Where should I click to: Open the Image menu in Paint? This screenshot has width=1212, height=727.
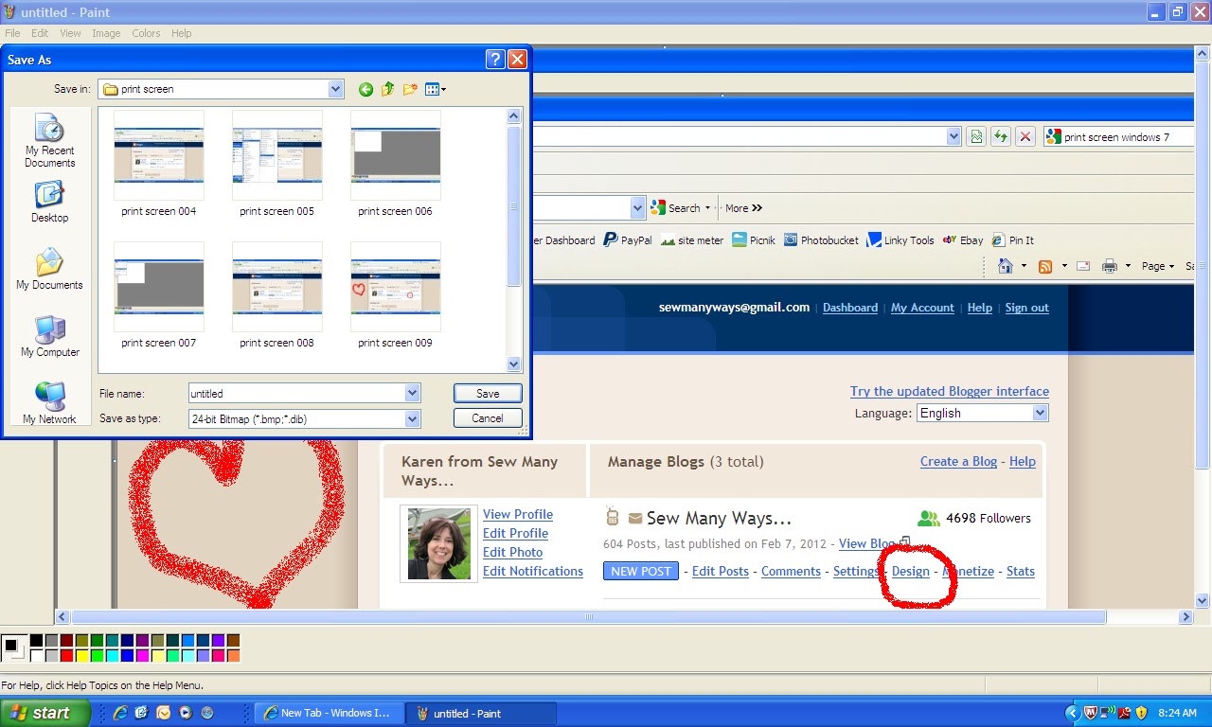(106, 32)
